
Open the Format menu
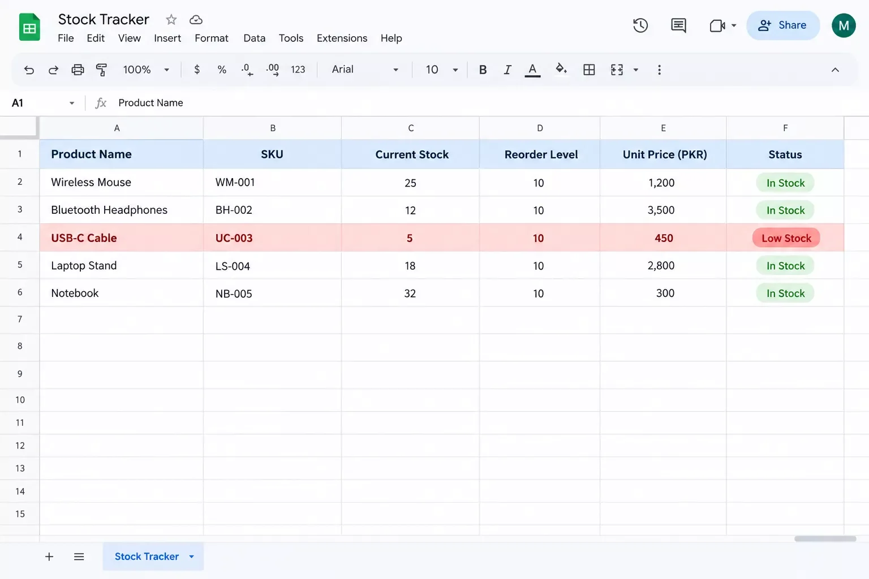tap(212, 38)
